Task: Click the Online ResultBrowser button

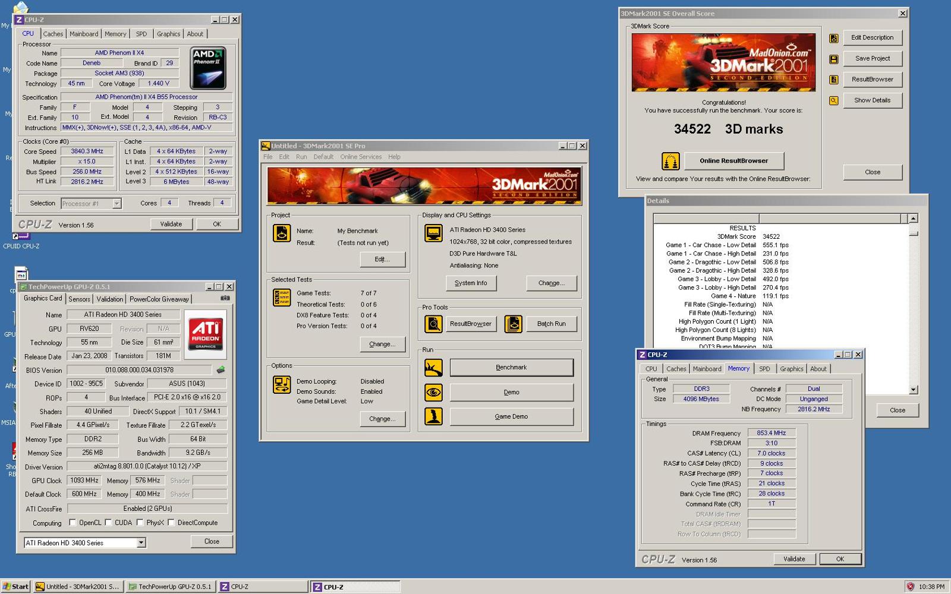Action: click(734, 161)
